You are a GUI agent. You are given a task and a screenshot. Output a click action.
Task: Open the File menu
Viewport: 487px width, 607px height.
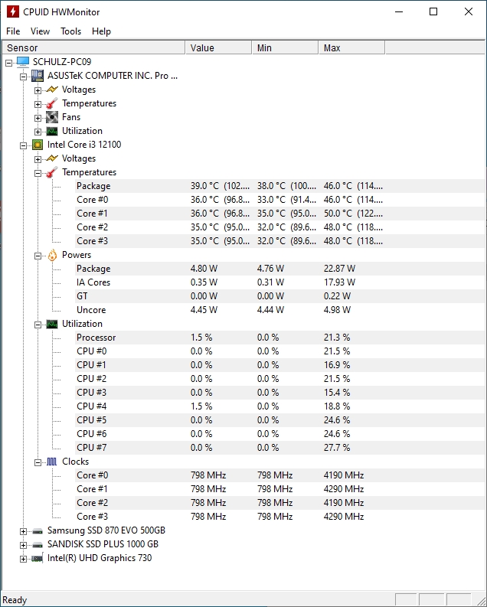click(x=13, y=31)
